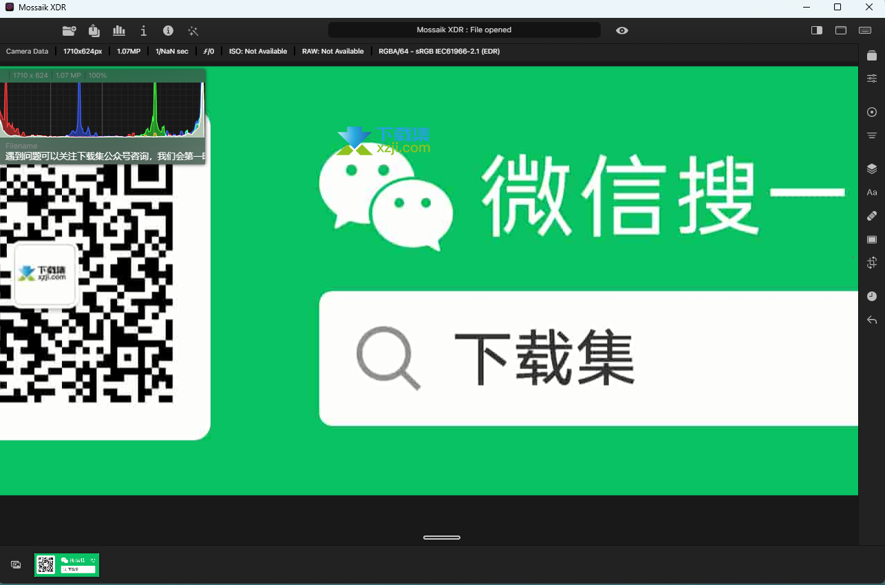This screenshot has width=885, height=585.
Task: Click 'ISO: Not Available' entry
Action: (x=258, y=52)
